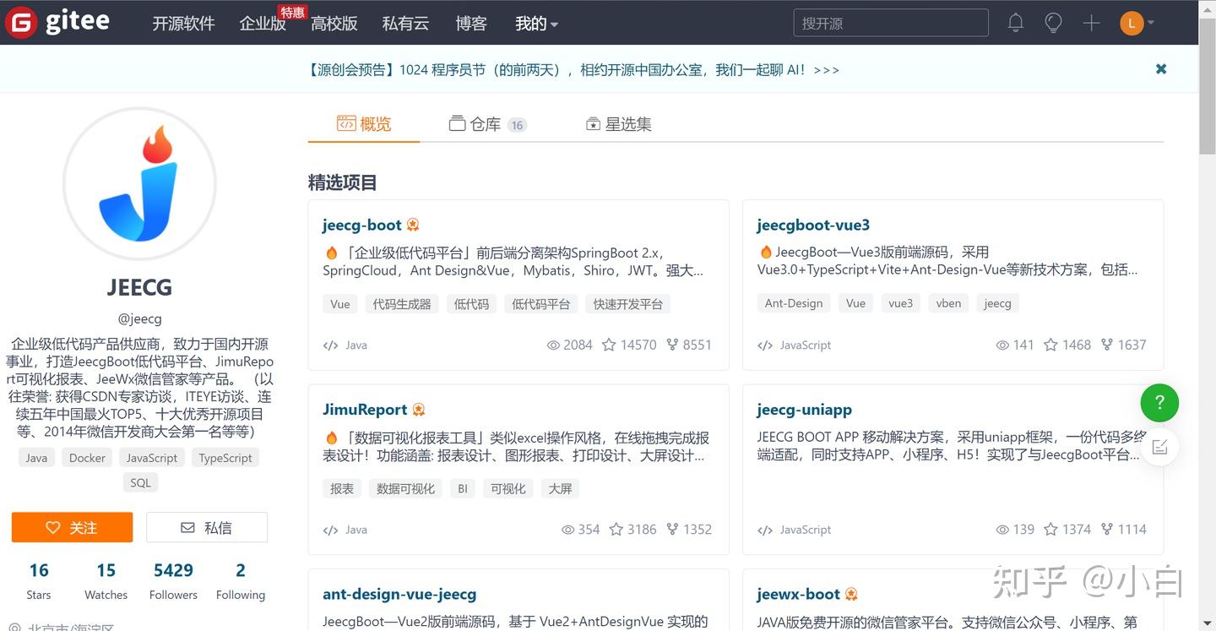This screenshot has width=1216, height=631.
Task: Click the GVP crown badge beside jeecg-boot
Action: pos(412,224)
